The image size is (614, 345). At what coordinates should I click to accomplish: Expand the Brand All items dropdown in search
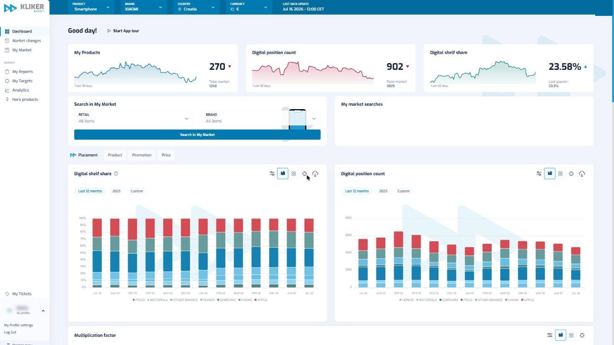[261, 118]
